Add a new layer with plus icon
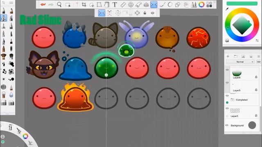The width and height of the screenshot is (262, 147). [228, 56]
